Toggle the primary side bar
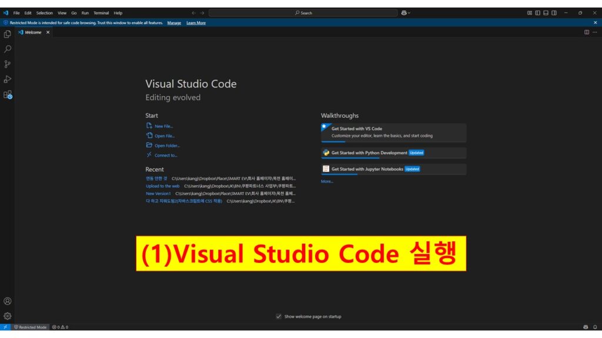The height and width of the screenshot is (338, 602). tap(537, 13)
